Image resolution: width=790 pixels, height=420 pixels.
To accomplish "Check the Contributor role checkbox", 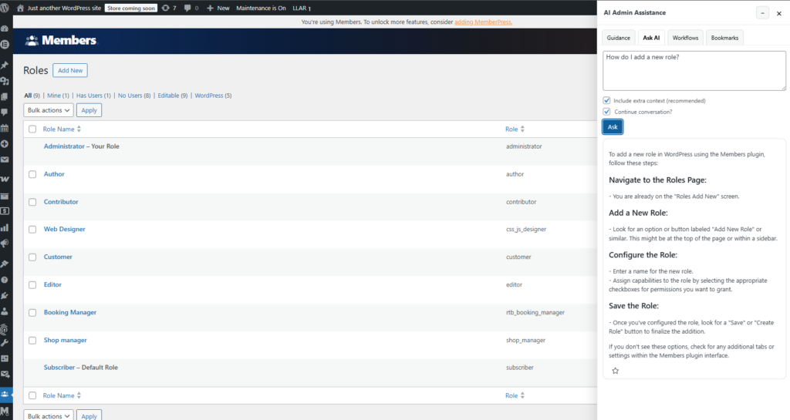I will pyautogui.click(x=32, y=202).
